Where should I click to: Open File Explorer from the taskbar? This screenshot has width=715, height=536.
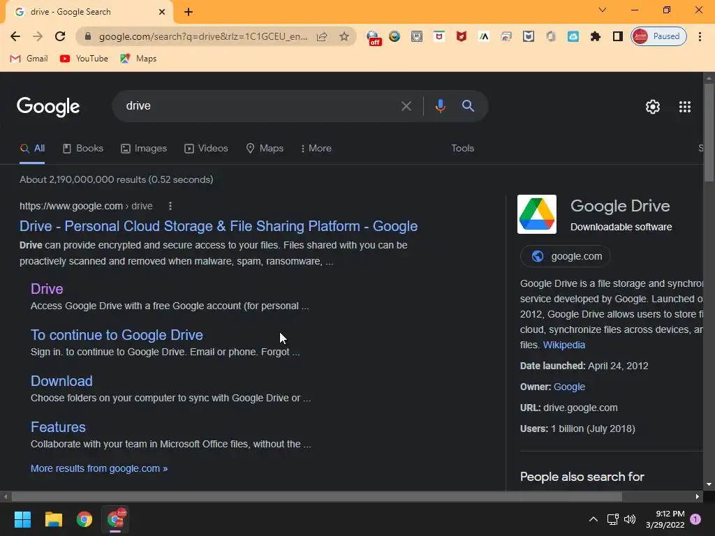click(53, 519)
